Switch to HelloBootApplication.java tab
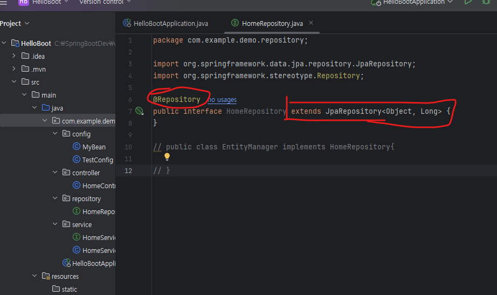The height and width of the screenshot is (295, 497). (x=165, y=24)
